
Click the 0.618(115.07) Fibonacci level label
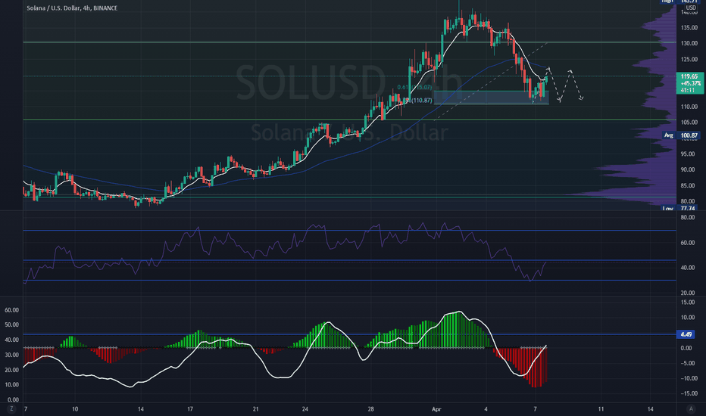point(414,87)
